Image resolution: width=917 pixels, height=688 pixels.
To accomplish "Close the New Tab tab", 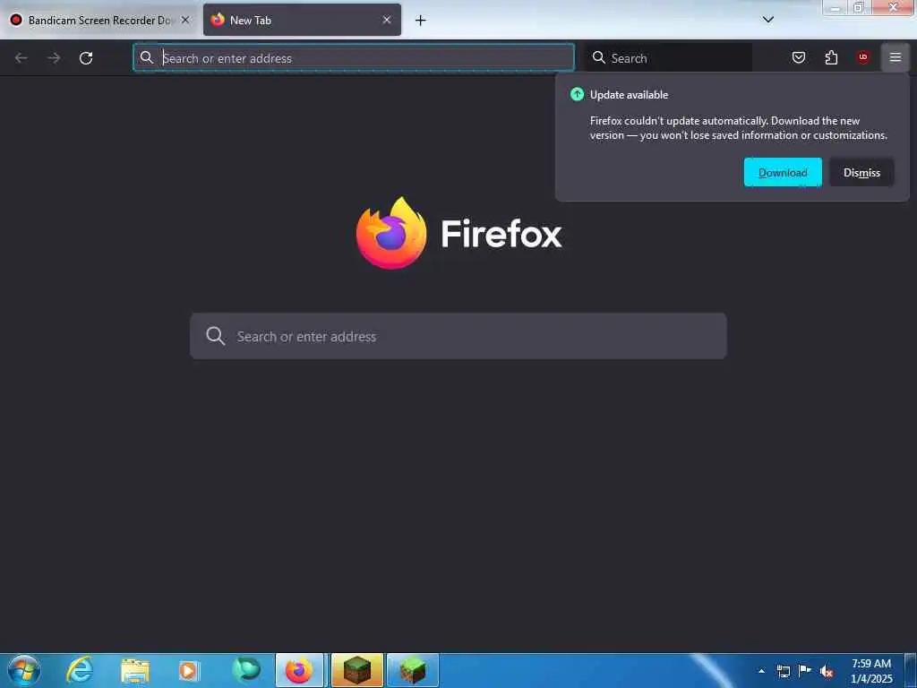I will [x=387, y=20].
